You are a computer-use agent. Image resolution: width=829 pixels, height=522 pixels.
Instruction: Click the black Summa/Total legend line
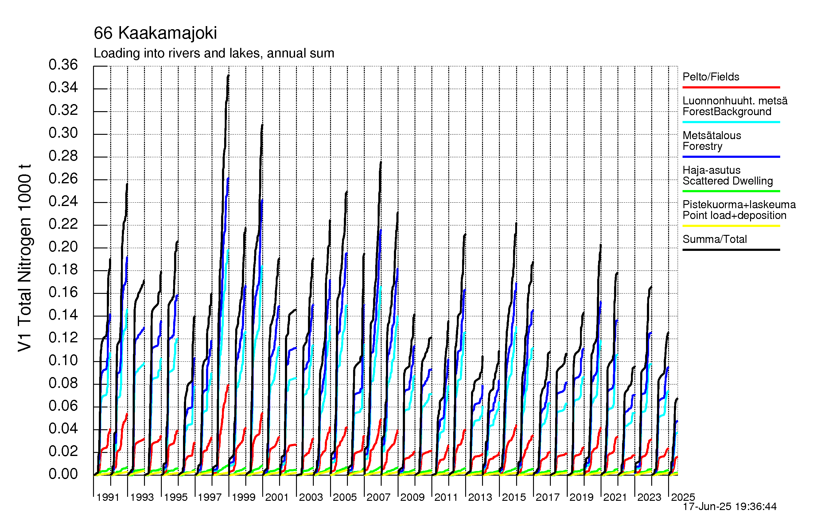pyautogui.click(x=731, y=250)
